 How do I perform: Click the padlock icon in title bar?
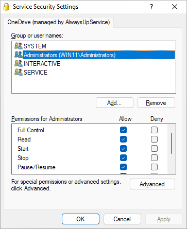(6, 7)
